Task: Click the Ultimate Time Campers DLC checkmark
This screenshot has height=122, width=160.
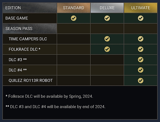Action: point(141,39)
